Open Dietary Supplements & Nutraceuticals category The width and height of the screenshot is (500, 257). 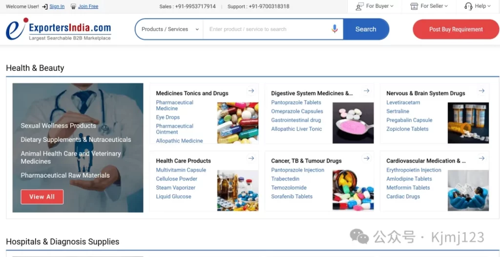(76, 140)
